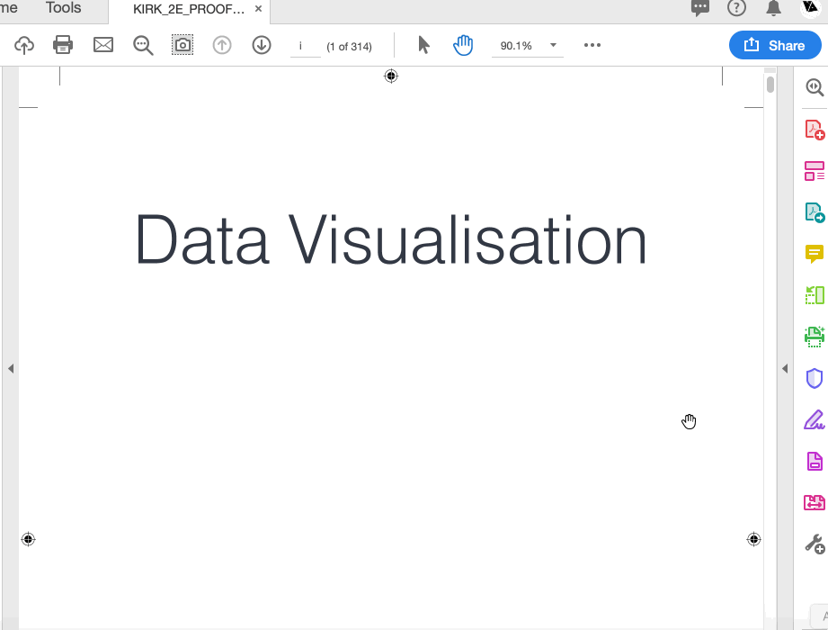The height and width of the screenshot is (630, 828).
Task: Open the green Organize Pages sidebar tool
Action: [815, 295]
